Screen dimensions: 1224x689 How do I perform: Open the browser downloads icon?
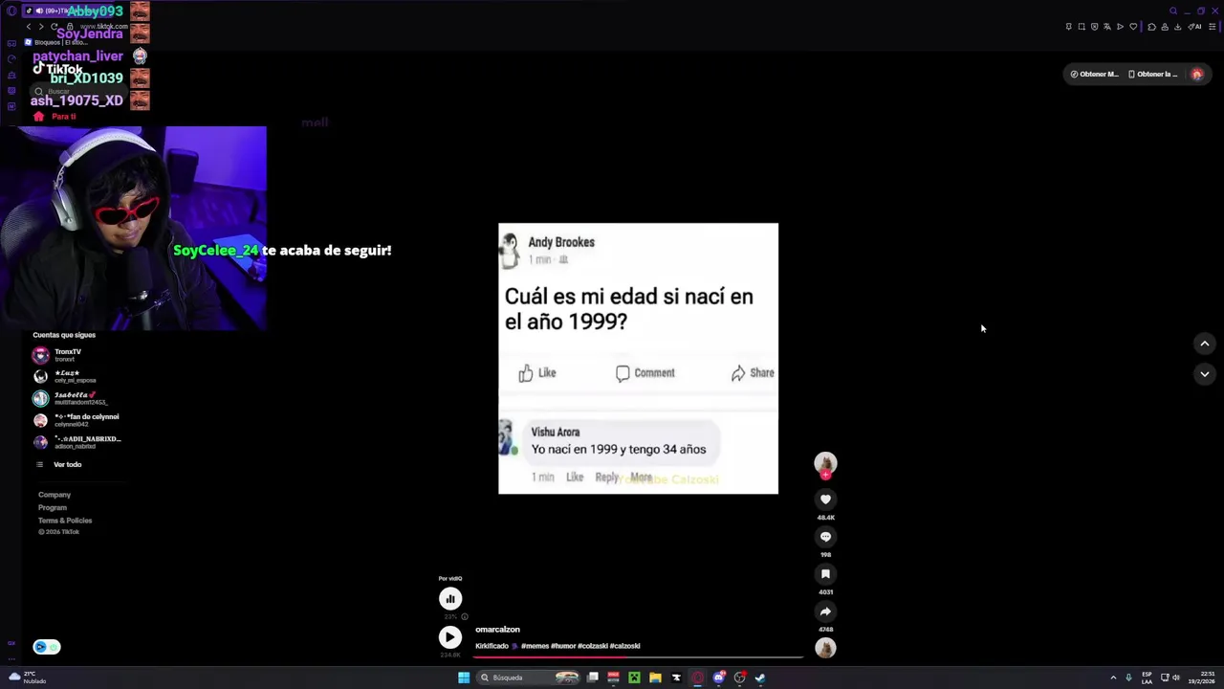[1178, 27]
